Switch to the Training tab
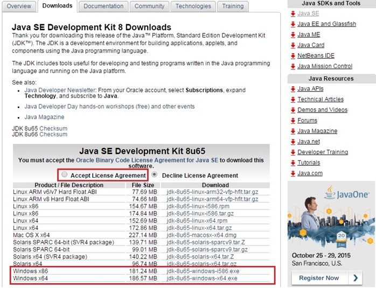Image resolution: width=376 pixels, height=288 pixels. tap(233, 6)
